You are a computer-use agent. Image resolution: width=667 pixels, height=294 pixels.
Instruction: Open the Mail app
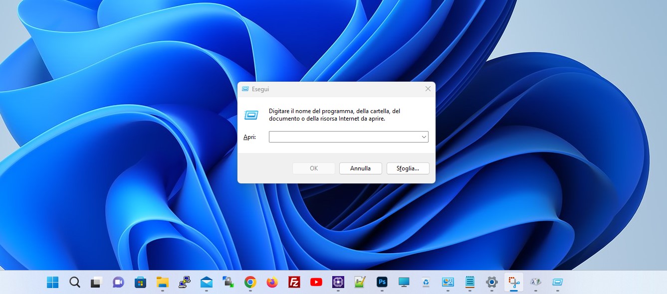coord(206,282)
